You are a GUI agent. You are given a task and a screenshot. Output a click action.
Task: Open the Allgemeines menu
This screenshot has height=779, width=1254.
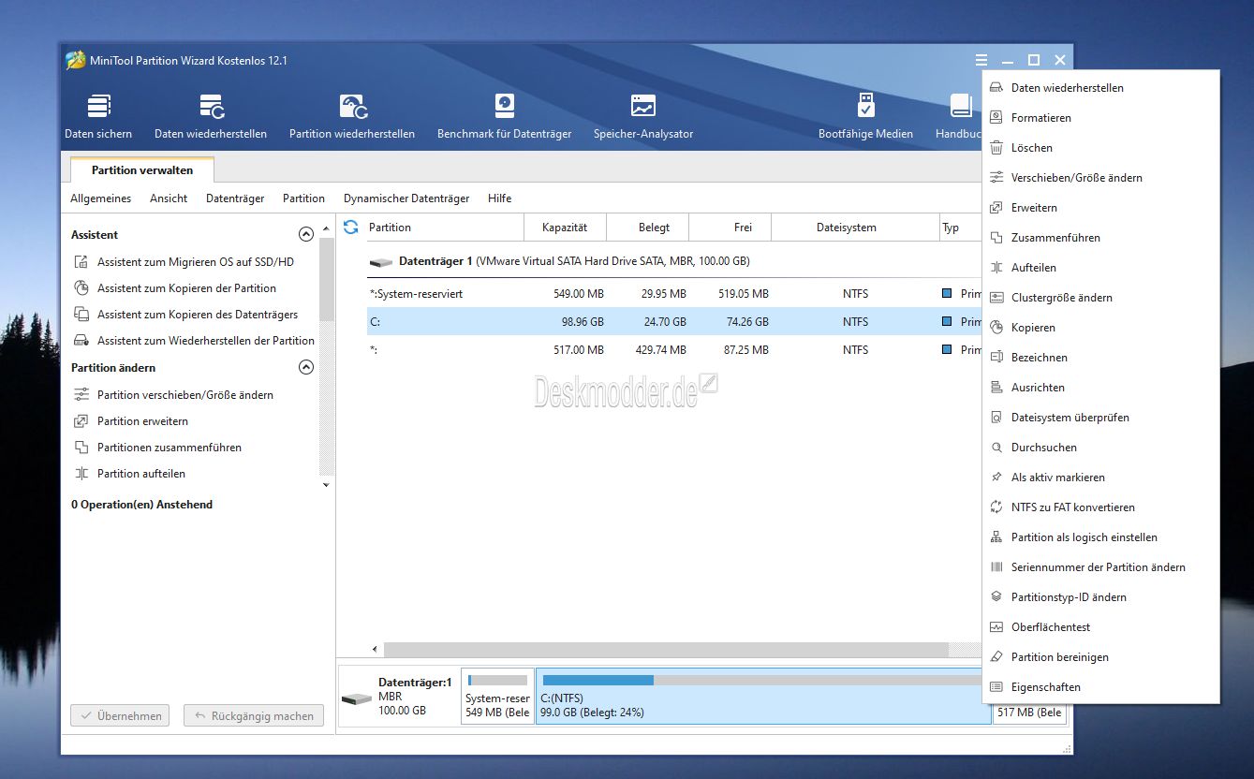point(101,198)
